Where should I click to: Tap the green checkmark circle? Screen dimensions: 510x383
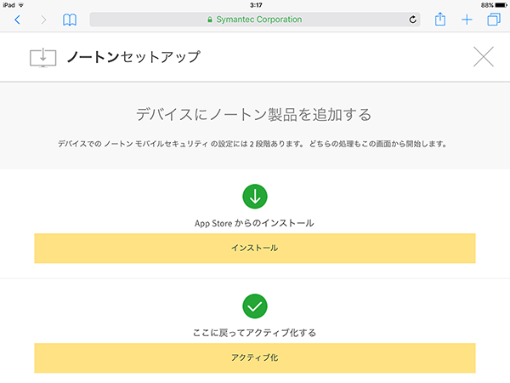[255, 306]
